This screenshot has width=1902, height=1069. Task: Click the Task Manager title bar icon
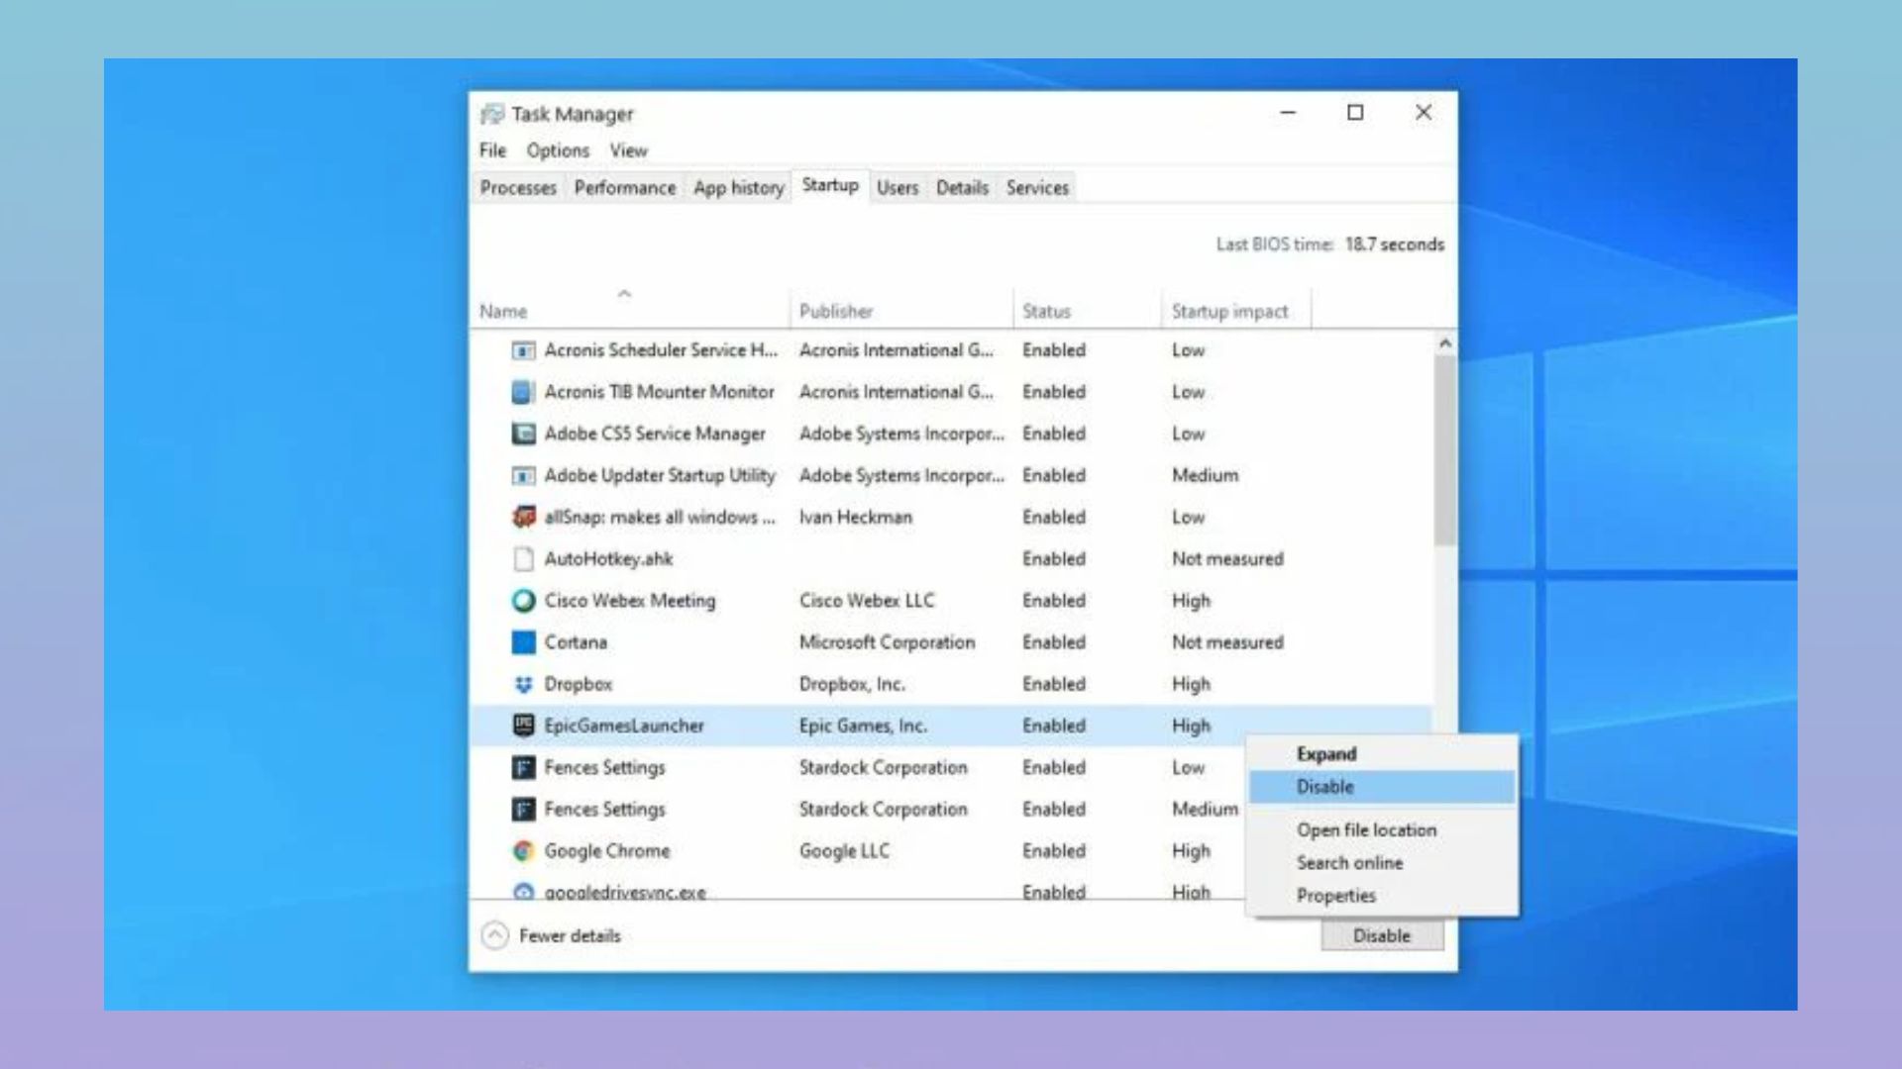coord(491,114)
